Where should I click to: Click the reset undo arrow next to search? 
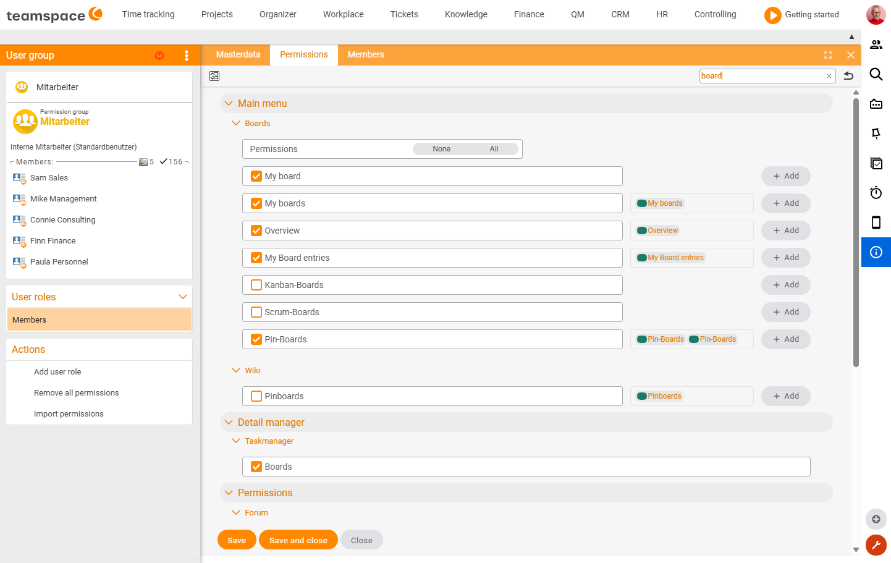(848, 76)
